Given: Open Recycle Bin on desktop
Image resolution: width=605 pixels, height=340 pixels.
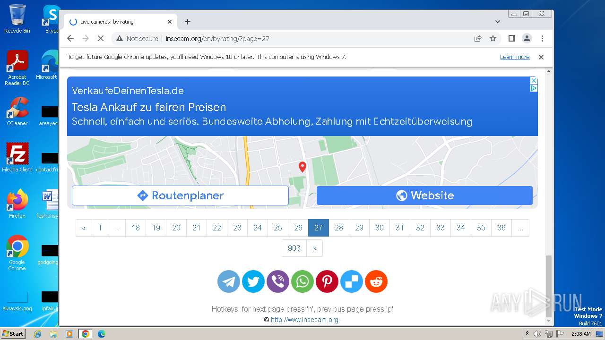Looking at the screenshot, I should pos(17,19).
